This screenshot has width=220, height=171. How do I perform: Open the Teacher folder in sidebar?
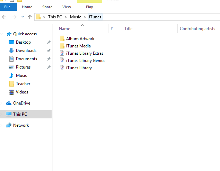click(x=23, y=84)
